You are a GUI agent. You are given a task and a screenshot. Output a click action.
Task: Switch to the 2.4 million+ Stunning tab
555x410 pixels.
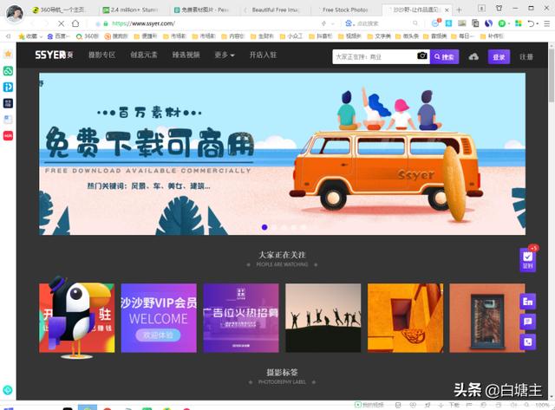(132, 10)
